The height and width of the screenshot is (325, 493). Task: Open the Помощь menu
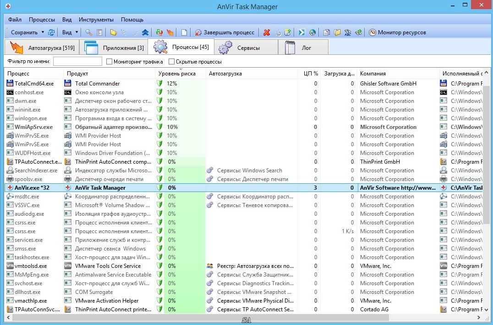point(132,20)
